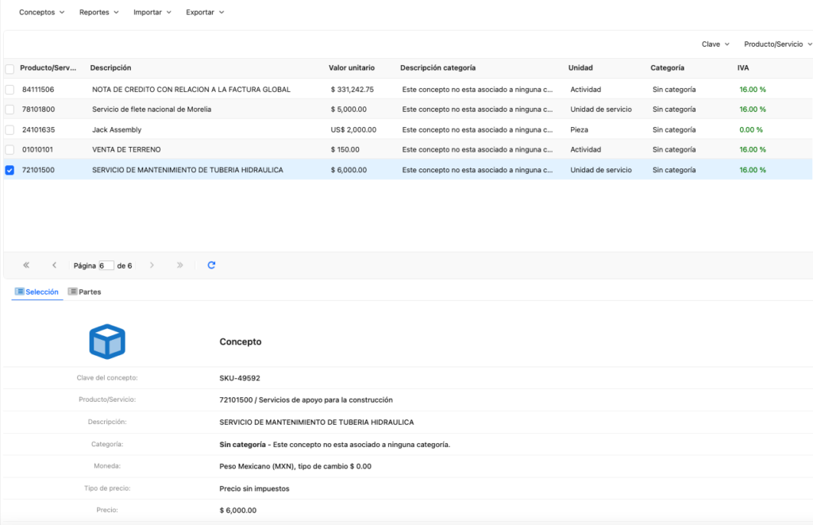Go to the previous page
Viewport: 813px width, 525px height.
click(x=55, y=265)
